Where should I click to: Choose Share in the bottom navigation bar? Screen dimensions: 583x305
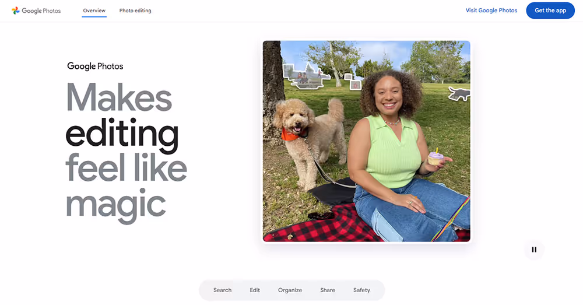coord(328,290)
